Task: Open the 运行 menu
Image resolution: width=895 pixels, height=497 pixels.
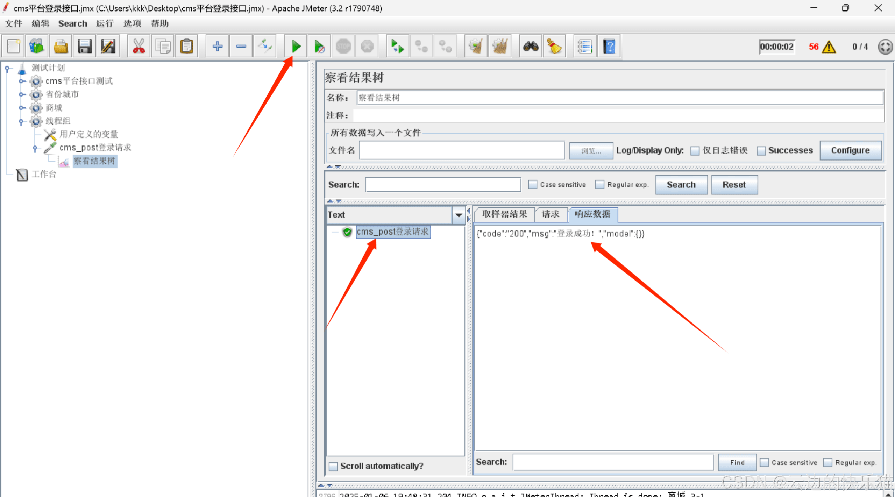Action: (x=105, y=23)
